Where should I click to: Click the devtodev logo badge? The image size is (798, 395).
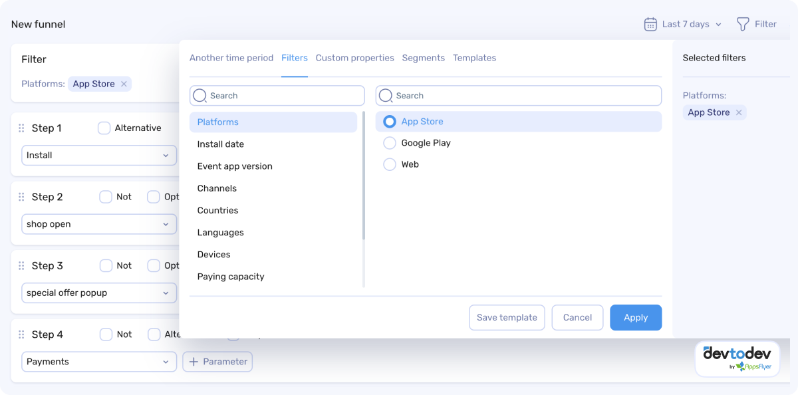pos(737,358)
